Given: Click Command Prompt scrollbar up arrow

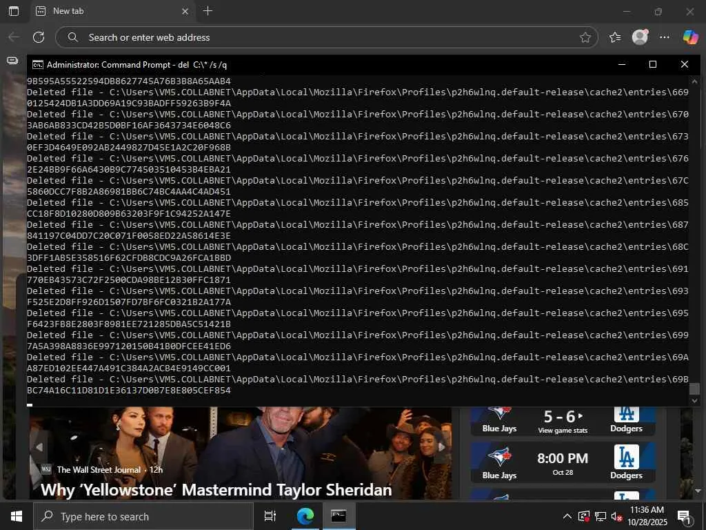Looking at the screenshot, I should pos(694,81).
